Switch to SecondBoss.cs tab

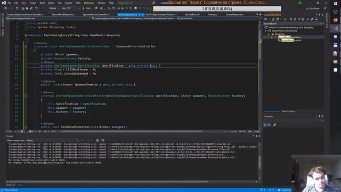tap(192, 14)
